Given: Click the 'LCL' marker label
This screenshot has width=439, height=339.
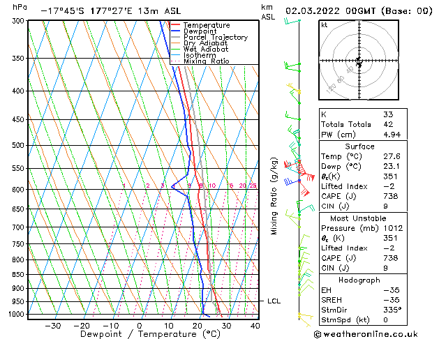Looking at the screenshot, I should (274, 301).
